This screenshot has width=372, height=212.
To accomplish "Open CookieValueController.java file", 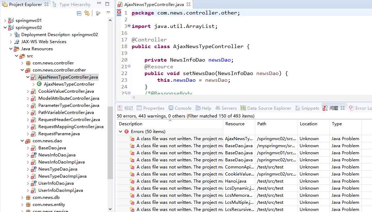I will coord(66,91).
